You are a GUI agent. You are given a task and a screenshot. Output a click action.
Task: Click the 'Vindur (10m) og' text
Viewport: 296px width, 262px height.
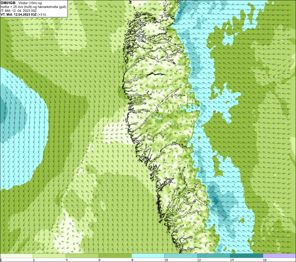click(30, 3)
